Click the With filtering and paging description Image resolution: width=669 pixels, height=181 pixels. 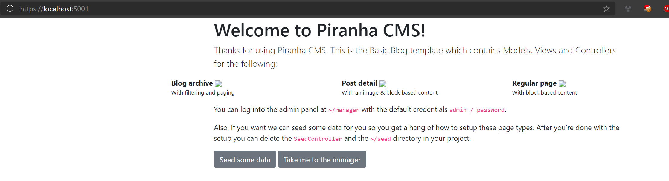[202, 92]
